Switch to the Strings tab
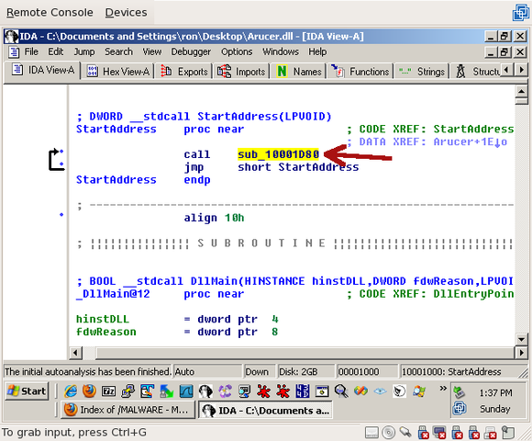532x441 pixels. pyautogui.click(x=421, y=72)
